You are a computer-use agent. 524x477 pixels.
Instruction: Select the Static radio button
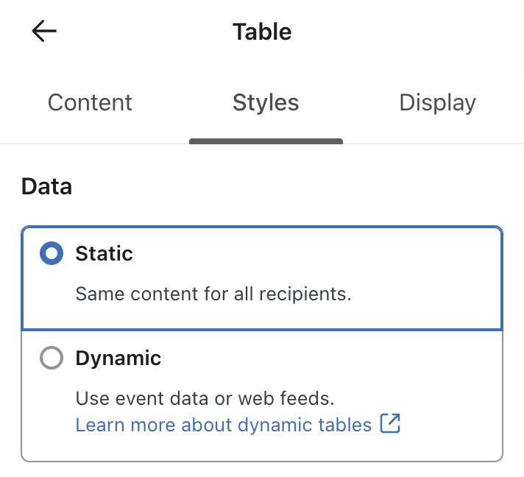(x=51, y=254)
